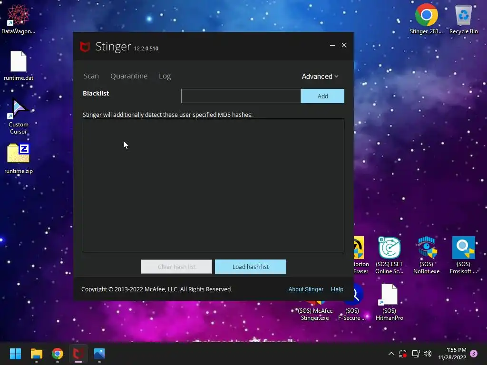The image size is (487, 365).
Task: Select the (SOS) HitmanPro shortcut icon
Action: pos(389,303)
